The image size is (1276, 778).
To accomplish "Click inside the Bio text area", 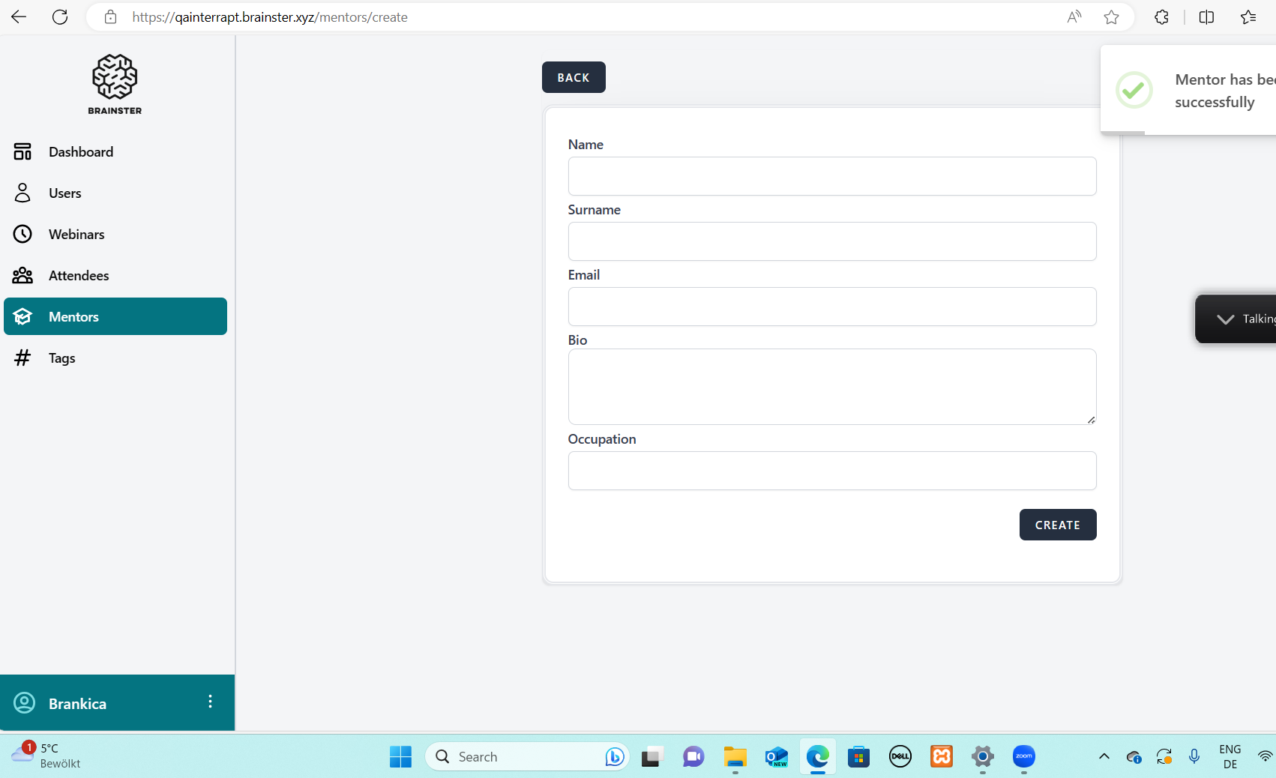I will [x=831, y=387].
